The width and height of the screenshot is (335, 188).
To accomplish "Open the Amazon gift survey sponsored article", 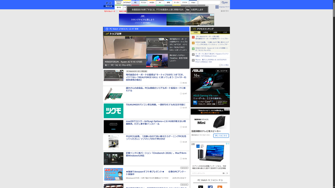I will pyautogui.click(x=156, y=173).
